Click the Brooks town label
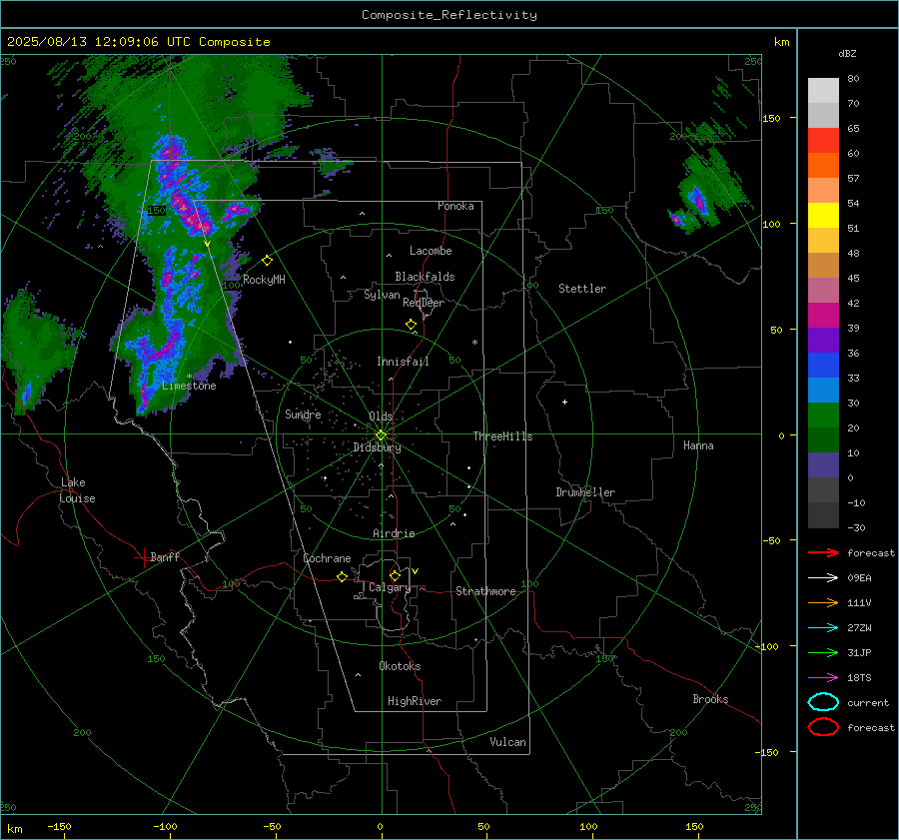 710,699
